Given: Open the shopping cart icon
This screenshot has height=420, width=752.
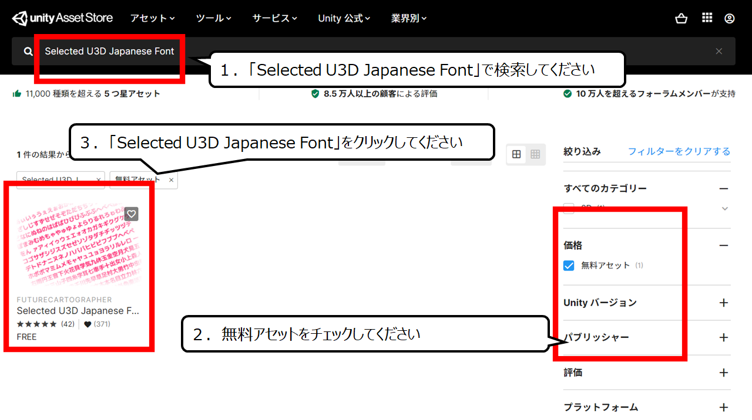Looking at the screenshot, I should point(681,18).
